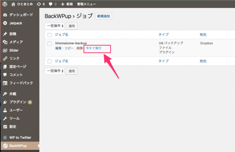Click the pages icon for 固定ページ
The image size is (235, 152).
point(5,67)
